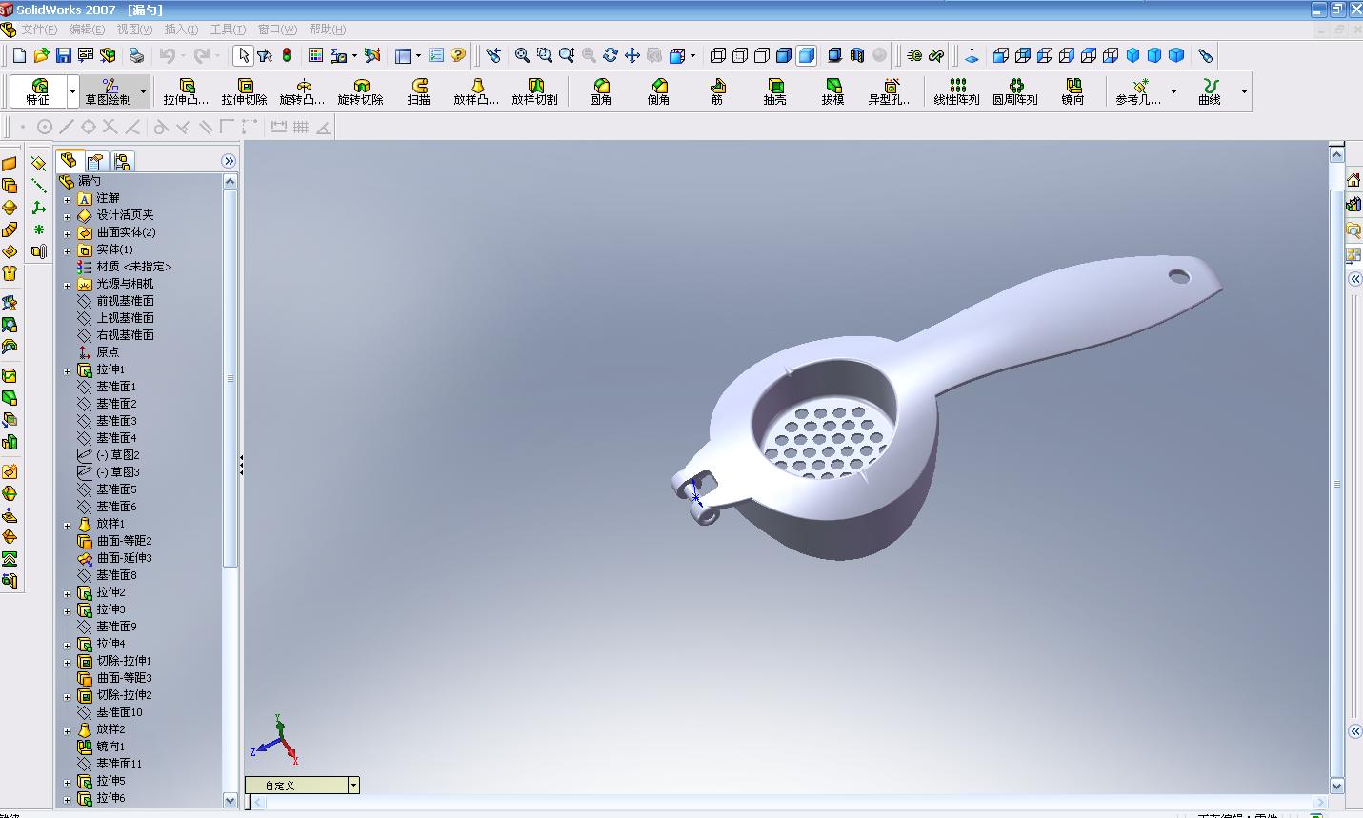The image size is (1363, 818).
Task: Expand the 放样1 feature node
Action: click(x=68, y=525)
